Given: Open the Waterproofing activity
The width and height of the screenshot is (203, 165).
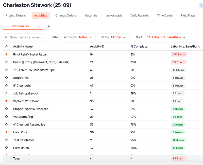Looking at the screenshot, I should (x=23, y=117).
